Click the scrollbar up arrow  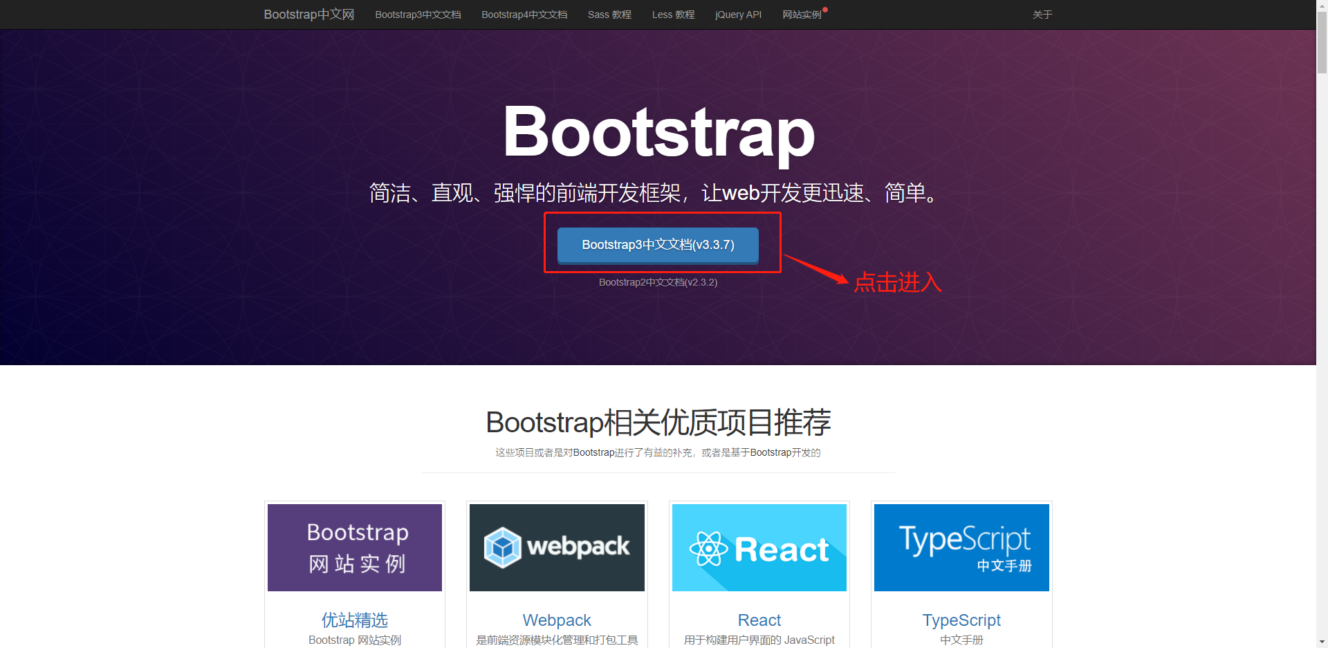1322,6
